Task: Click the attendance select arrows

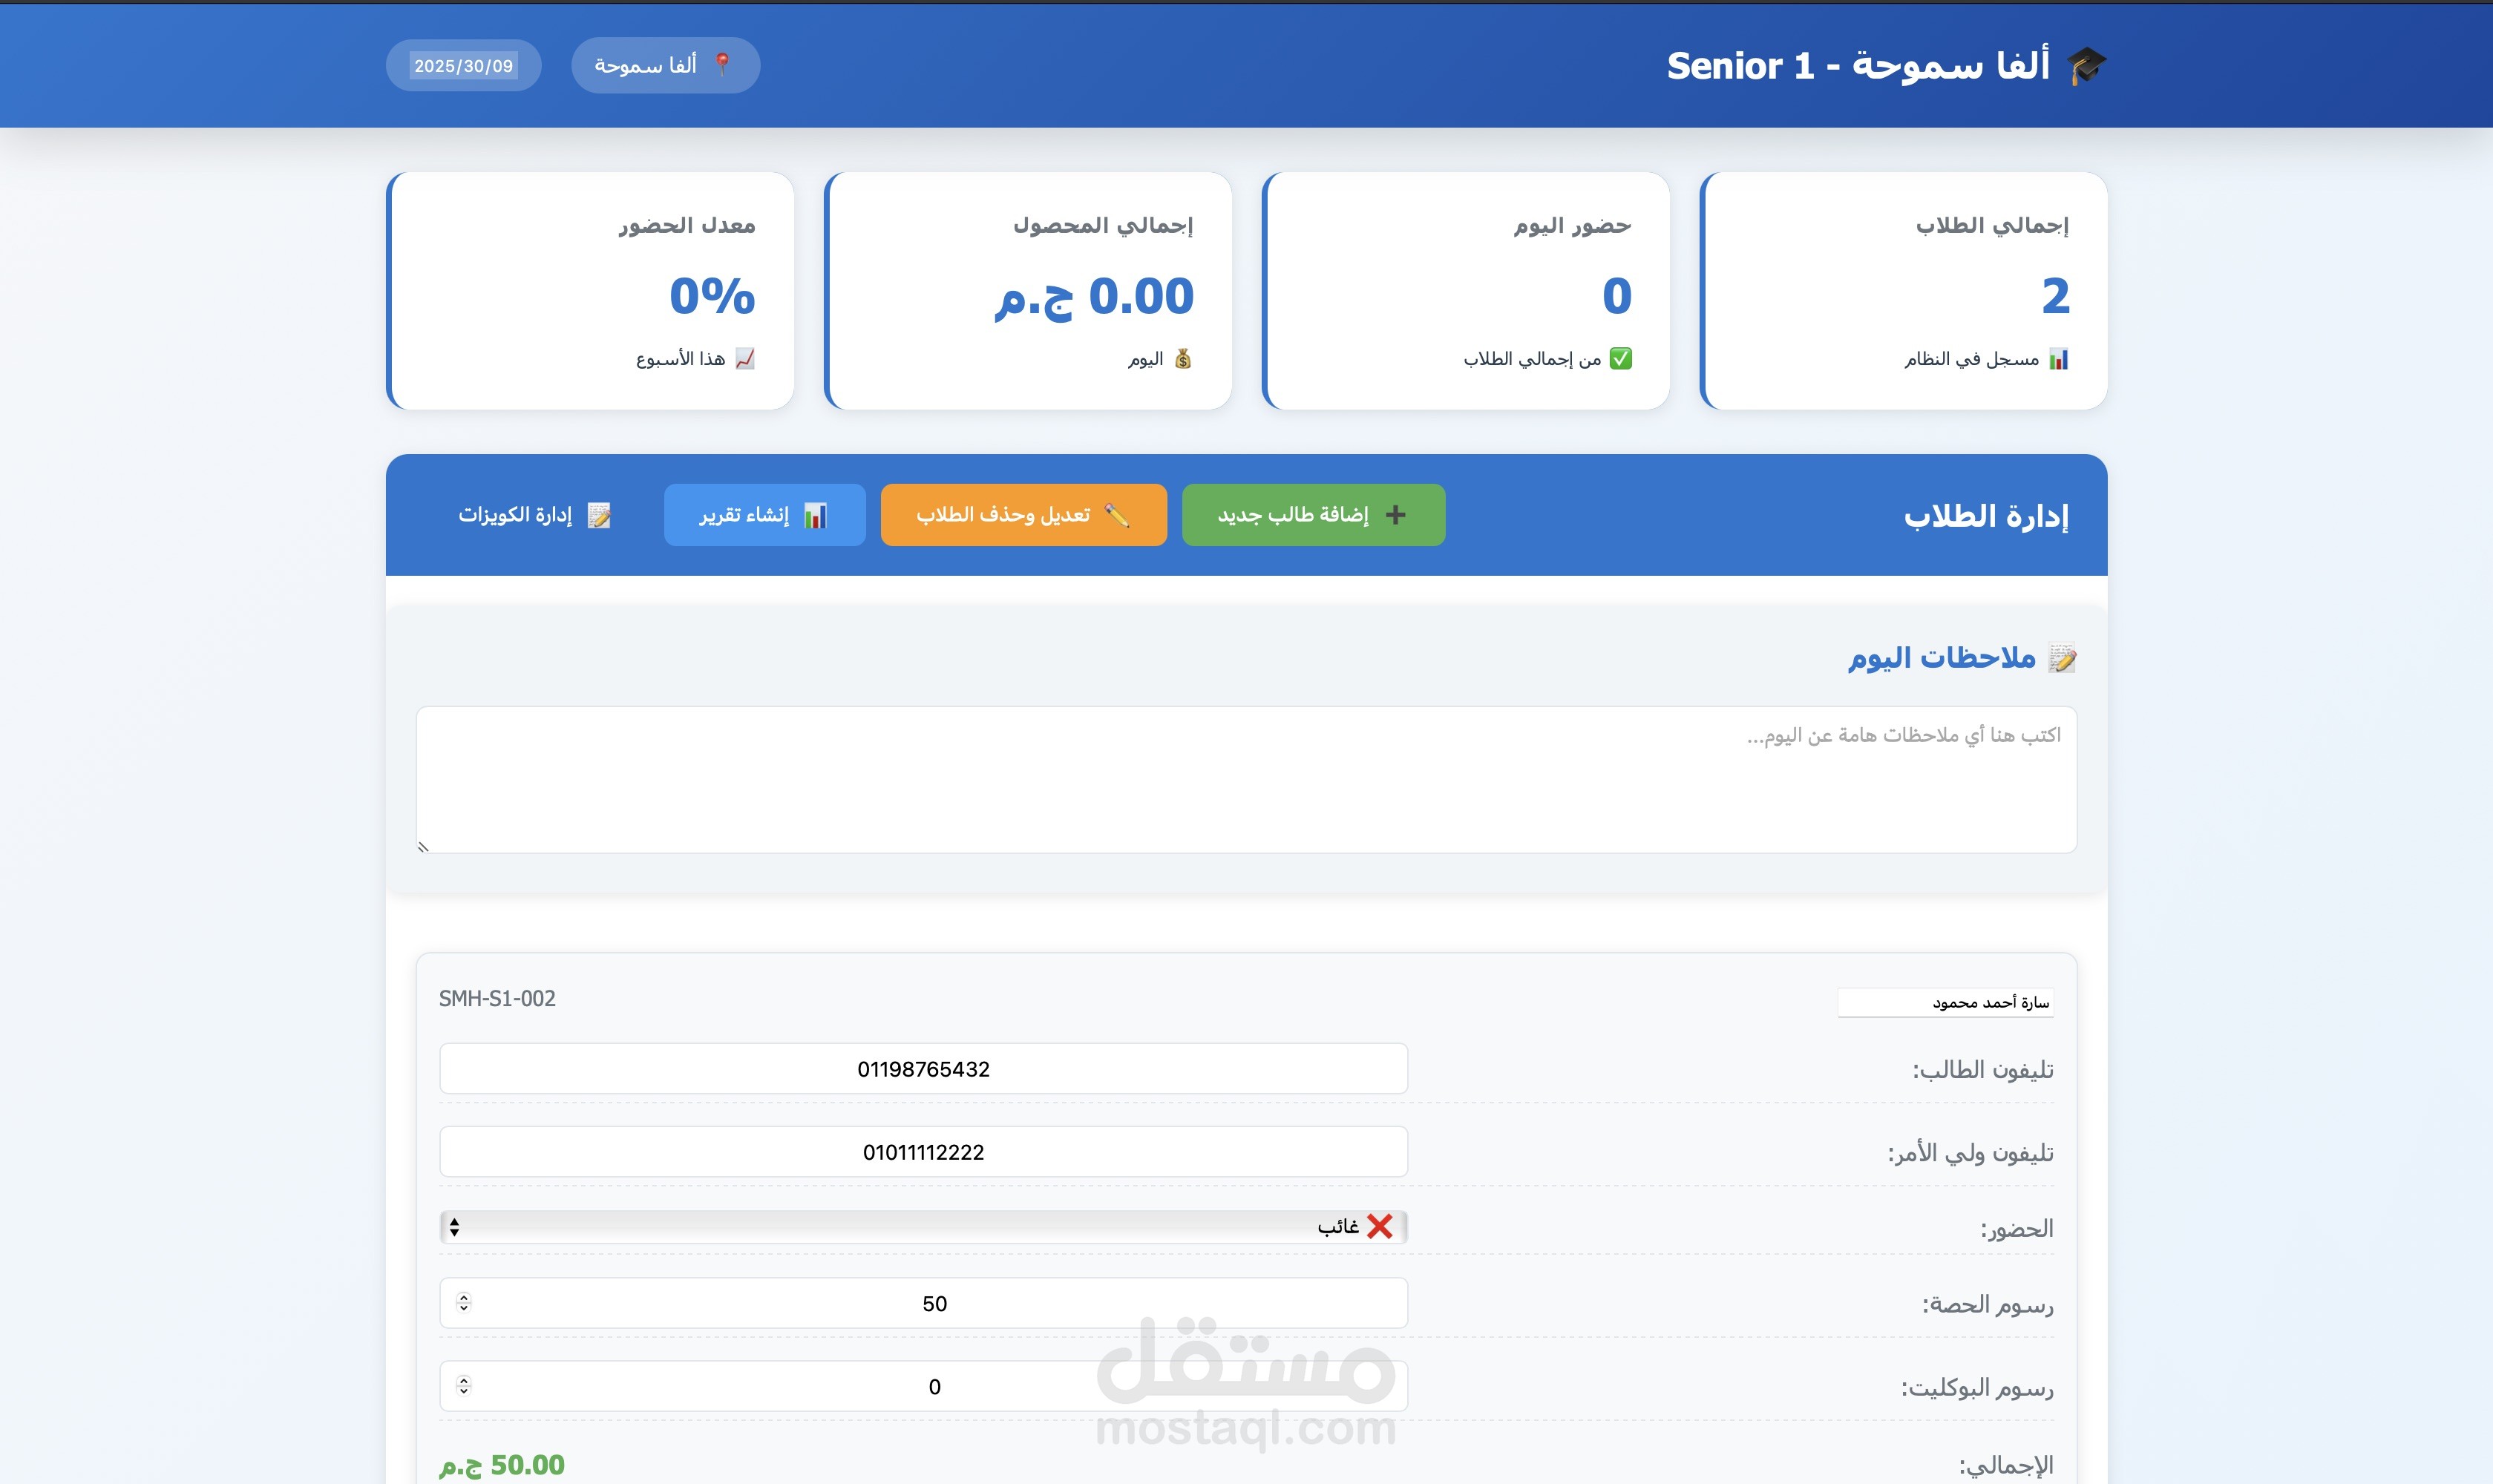Action: click(x=455, y=1227)
